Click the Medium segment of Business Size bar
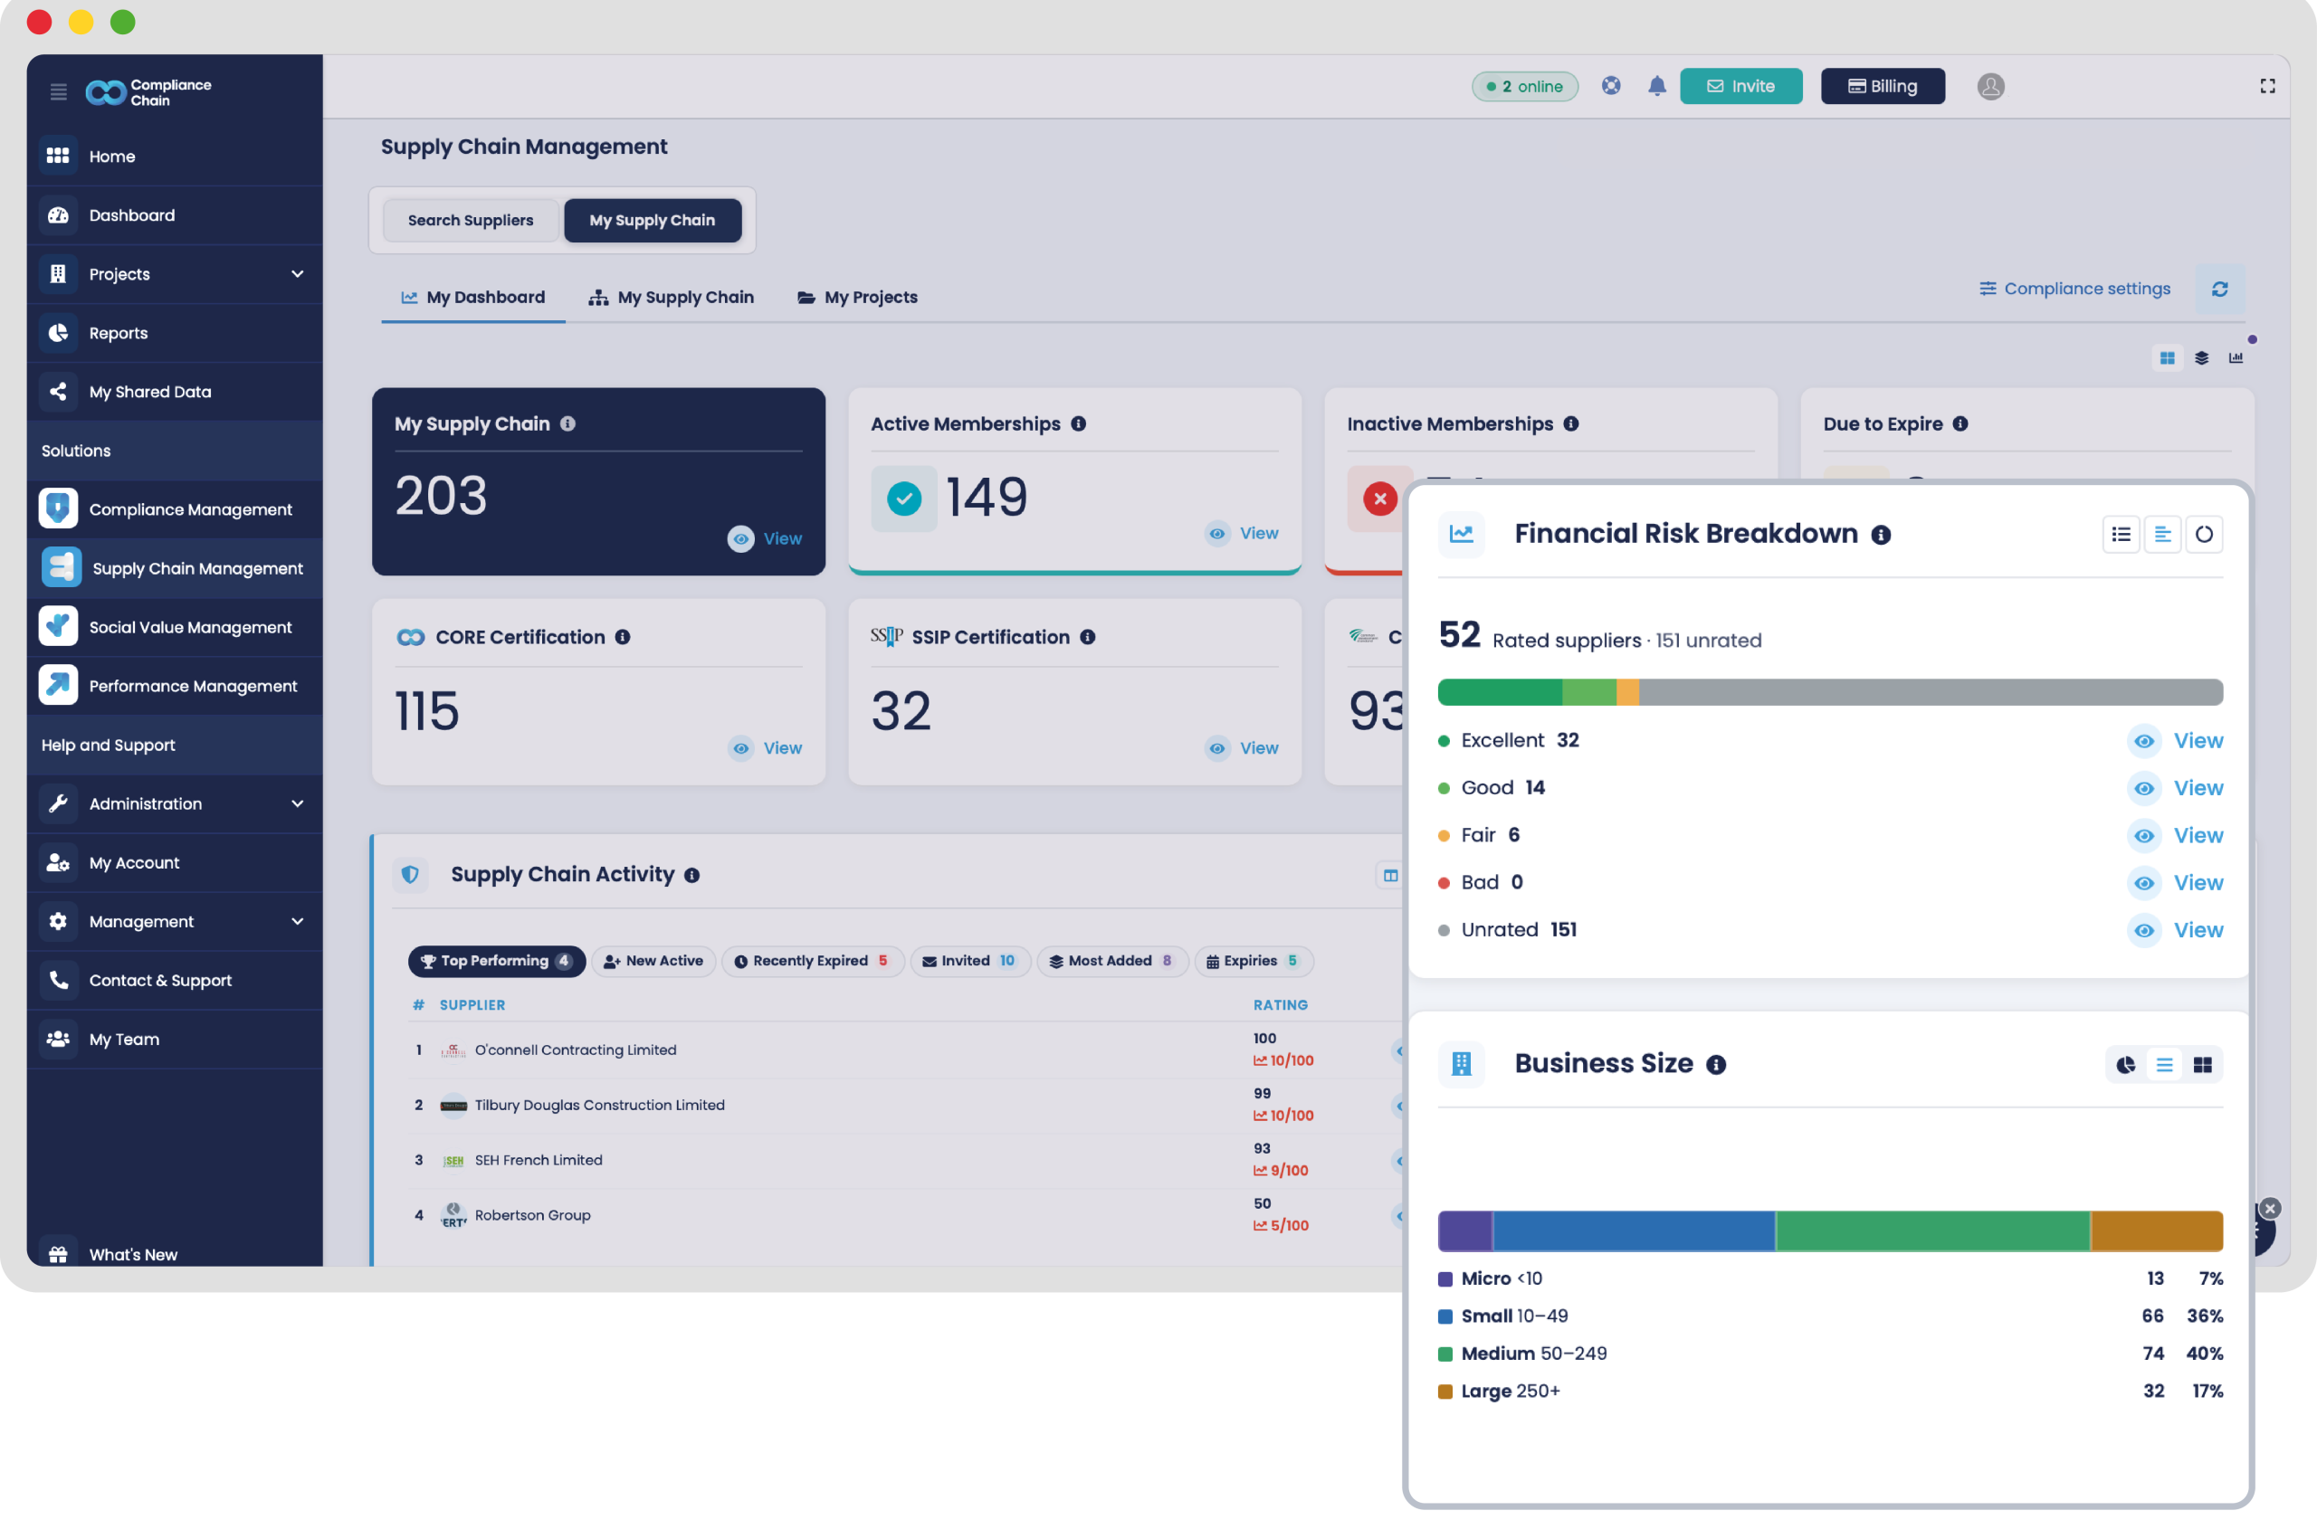Screen dimensions: 2317x1520 point(1931,1231)
